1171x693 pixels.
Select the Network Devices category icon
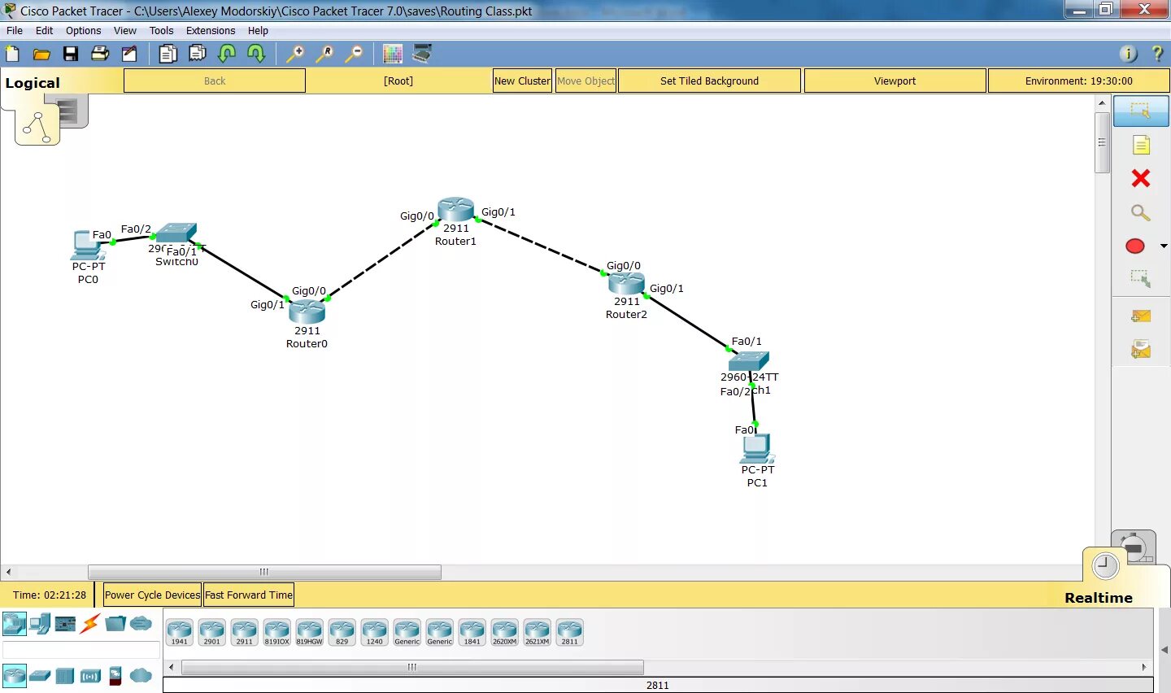(x=15, y=624)
